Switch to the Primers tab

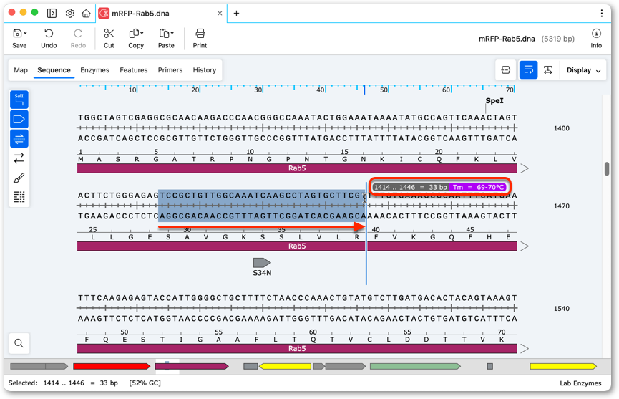tap(170, 70)
